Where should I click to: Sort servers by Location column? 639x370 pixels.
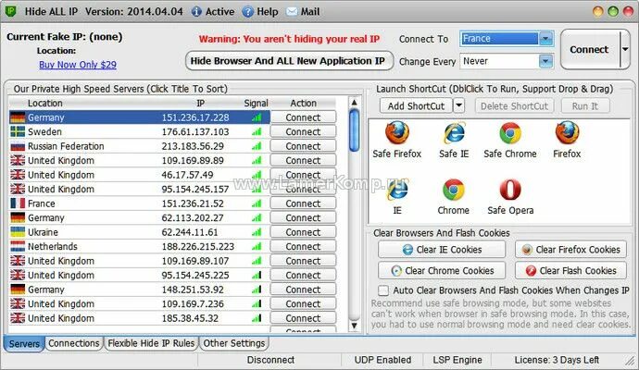click(45, 103)
